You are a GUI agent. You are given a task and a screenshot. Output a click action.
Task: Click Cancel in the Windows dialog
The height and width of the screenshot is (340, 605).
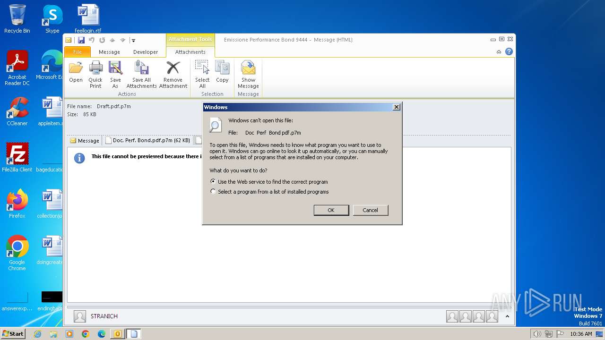370,210
